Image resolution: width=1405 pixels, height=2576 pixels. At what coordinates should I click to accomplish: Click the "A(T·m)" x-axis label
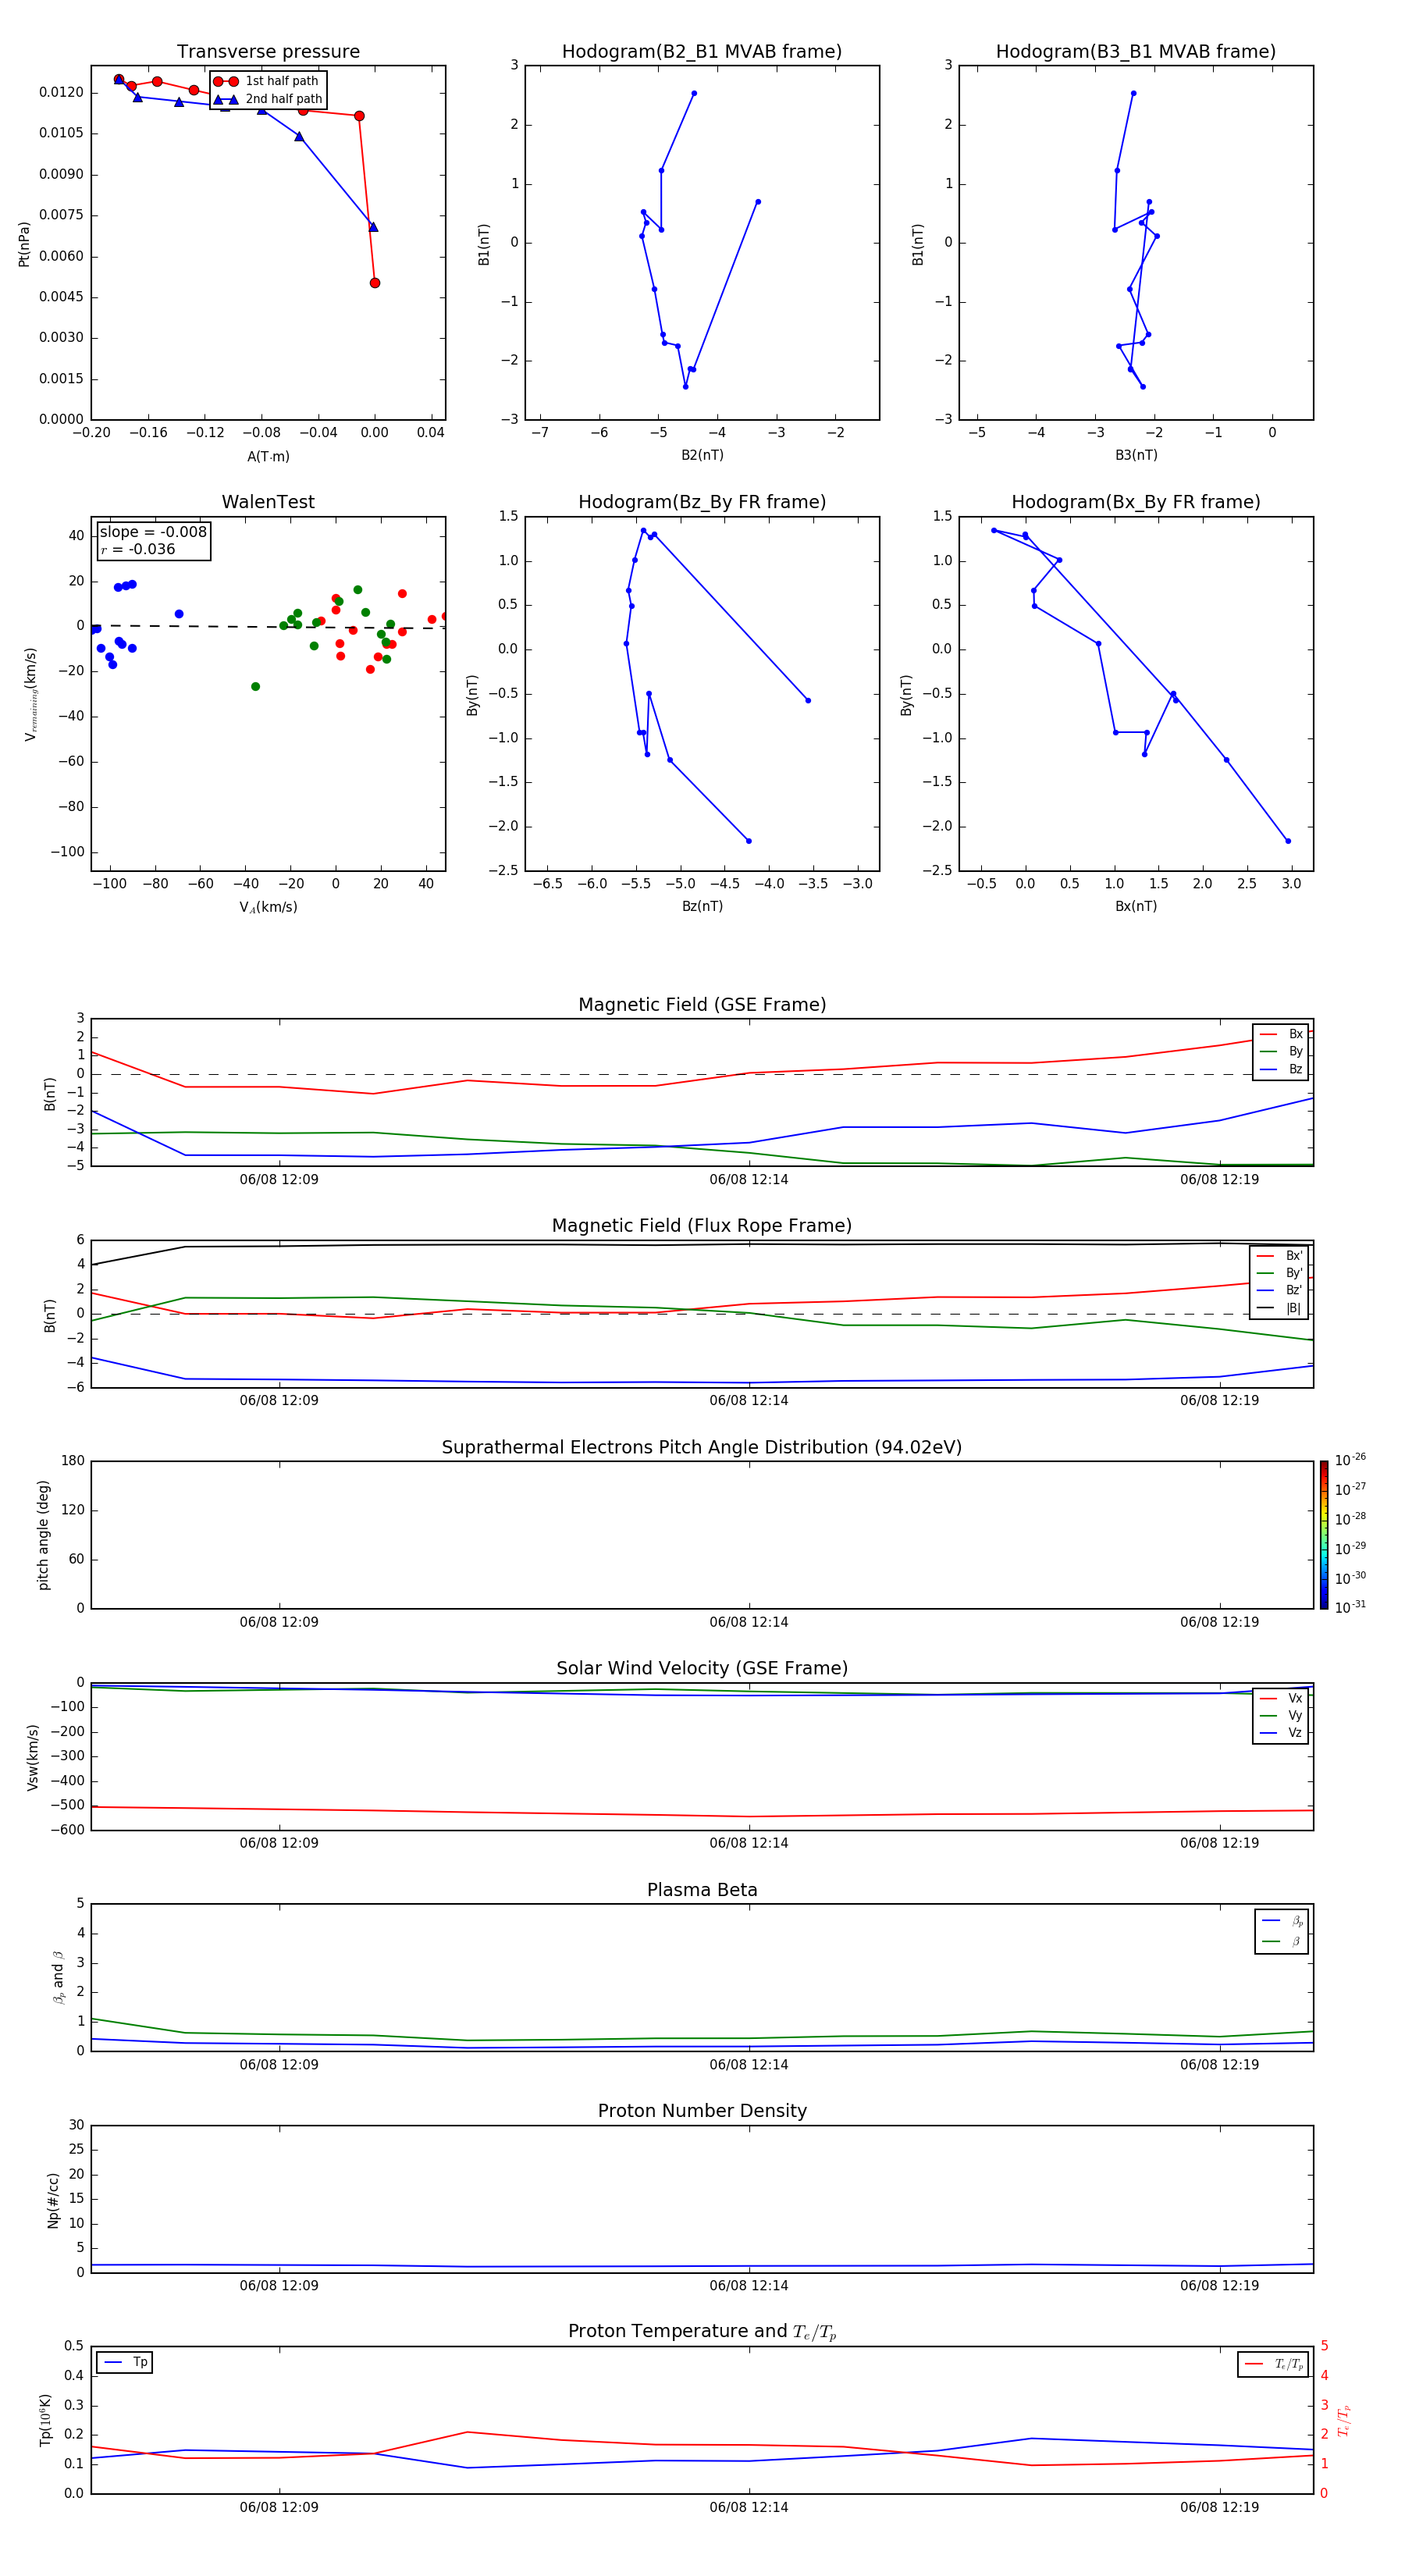tap(268, 456)
